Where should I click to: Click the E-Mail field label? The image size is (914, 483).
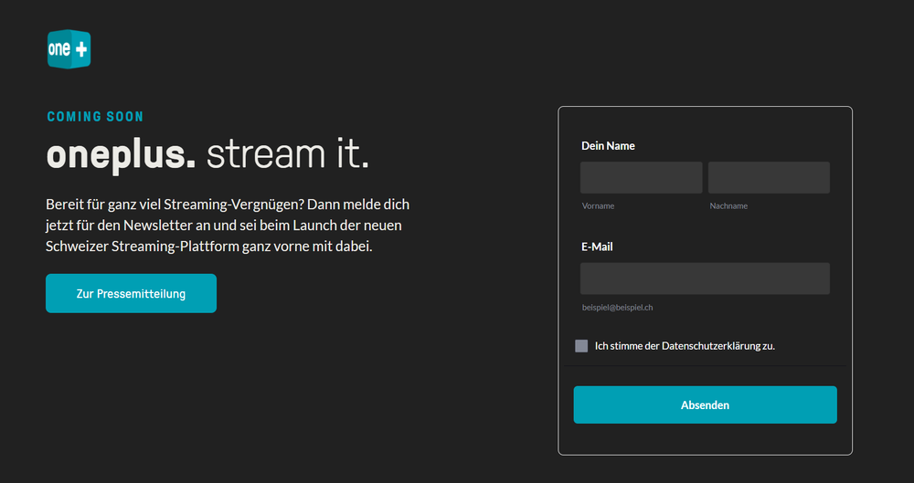597,247
